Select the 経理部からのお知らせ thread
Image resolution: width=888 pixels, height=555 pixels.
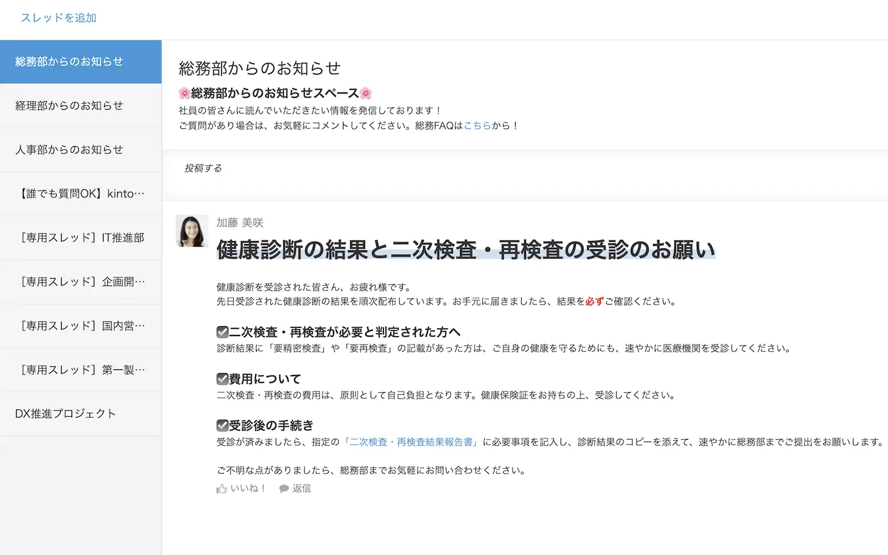[69, 105]
